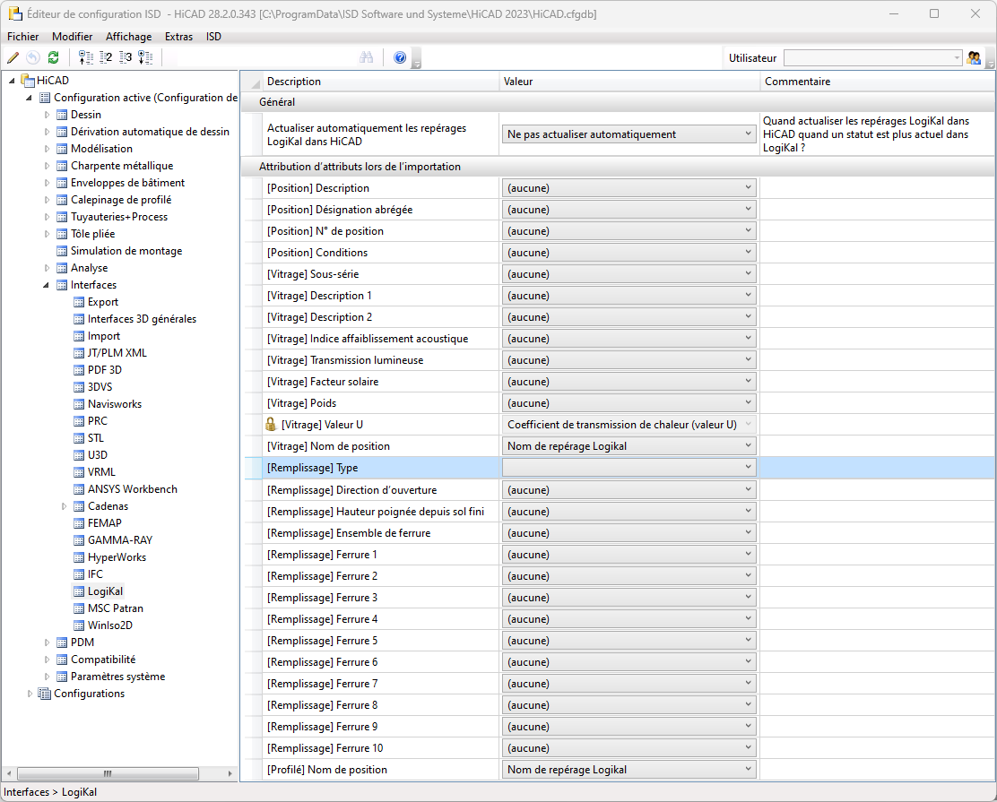Click tree panel scroll right arrow
997x802 pixels.
pyautogui.click(x=230, y=773)
